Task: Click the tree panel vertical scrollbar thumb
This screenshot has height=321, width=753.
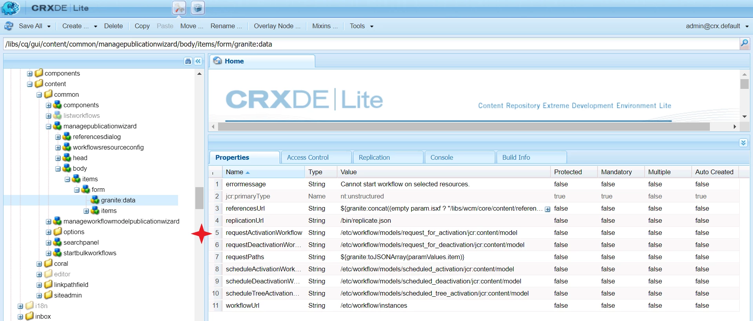Action: 199,198
